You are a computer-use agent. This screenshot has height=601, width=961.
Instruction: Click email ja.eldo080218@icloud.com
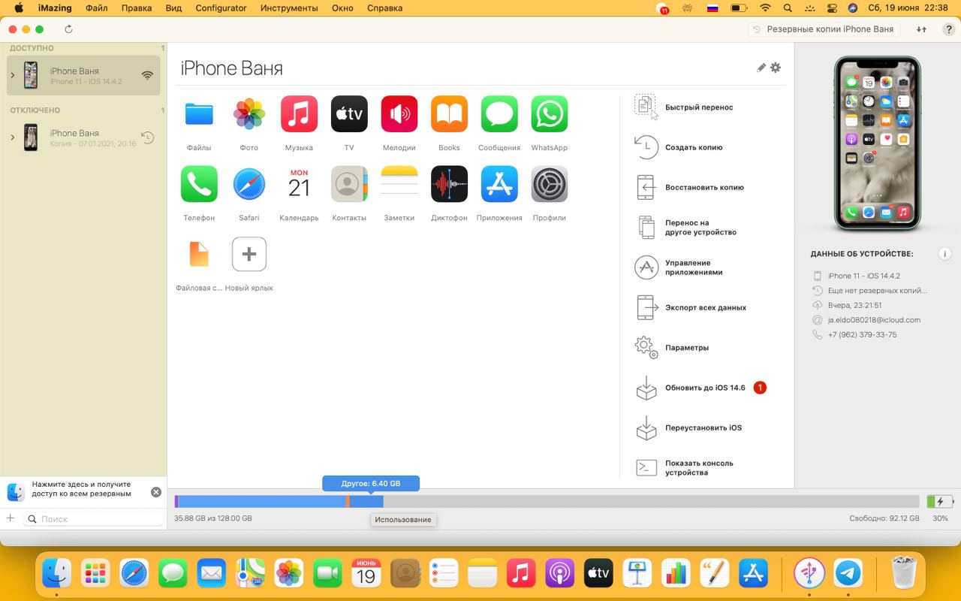point(874,320)
